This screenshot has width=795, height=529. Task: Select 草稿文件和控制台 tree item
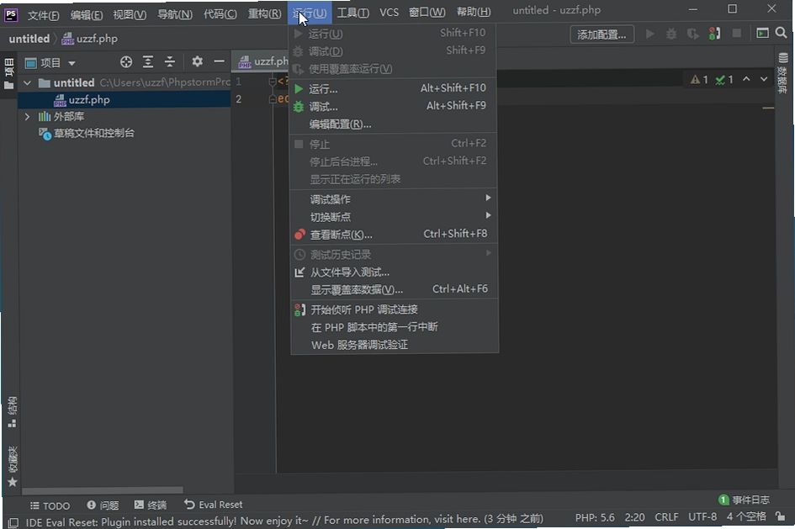coord(87,133)
